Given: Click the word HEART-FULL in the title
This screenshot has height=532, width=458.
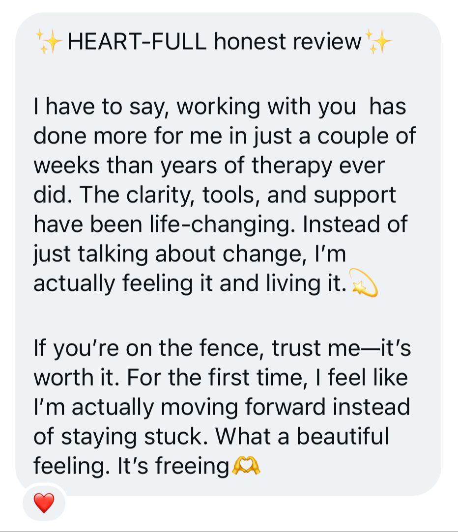Looking at the screenshot, I should tap(137, 42).
